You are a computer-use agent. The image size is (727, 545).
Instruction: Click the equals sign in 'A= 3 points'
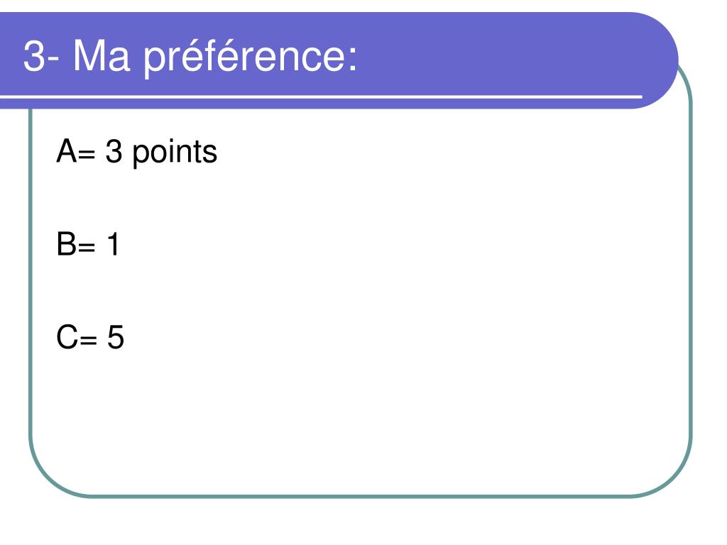87,155
